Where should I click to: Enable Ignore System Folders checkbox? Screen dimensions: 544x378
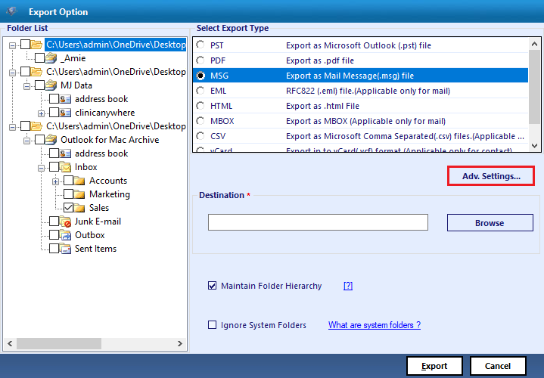click(212, 325)
